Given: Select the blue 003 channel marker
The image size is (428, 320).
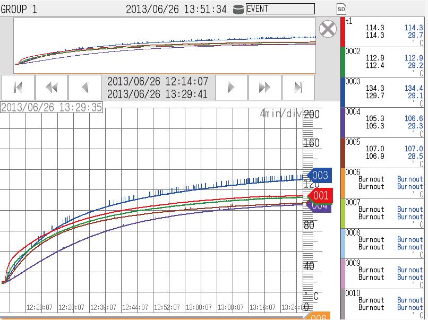Looking at the screenshot, I should tap(318, 176).
